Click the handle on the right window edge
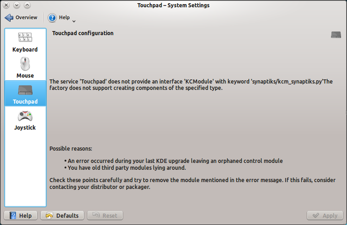Screen dimensions: 347x225 (345, 112)
